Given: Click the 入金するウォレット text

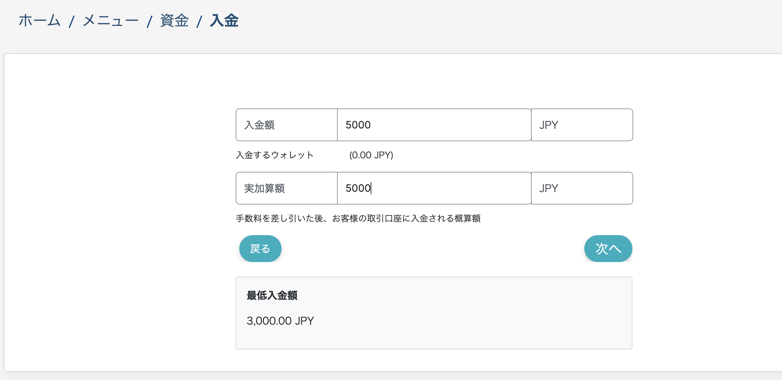Looking at the screenshot, I should [275, 155].
